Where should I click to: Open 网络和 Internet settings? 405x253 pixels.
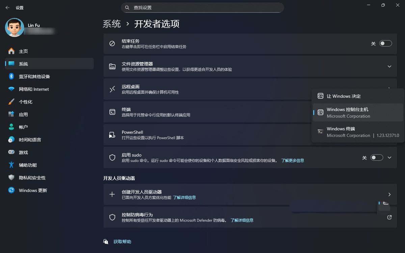point(49,89)
